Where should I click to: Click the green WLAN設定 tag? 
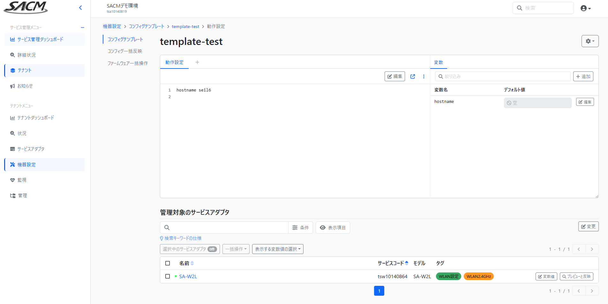pos(448,277)
